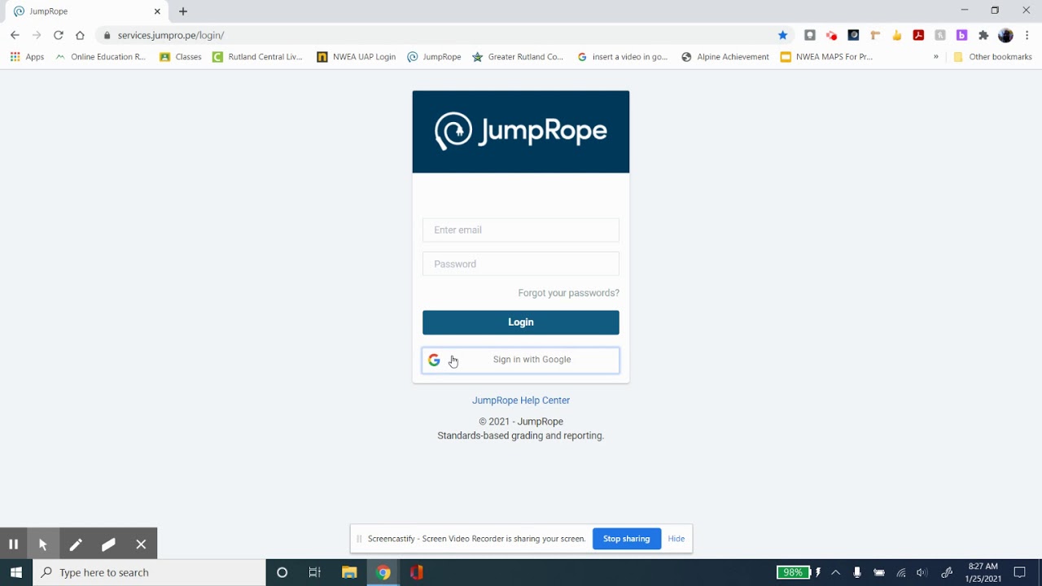Click the 98% battery indicator
Viewport: 1042px width, 586px height.
click(793, 573)
